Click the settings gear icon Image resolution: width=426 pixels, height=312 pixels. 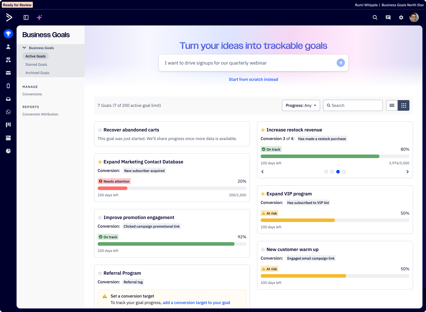(401, 17)
